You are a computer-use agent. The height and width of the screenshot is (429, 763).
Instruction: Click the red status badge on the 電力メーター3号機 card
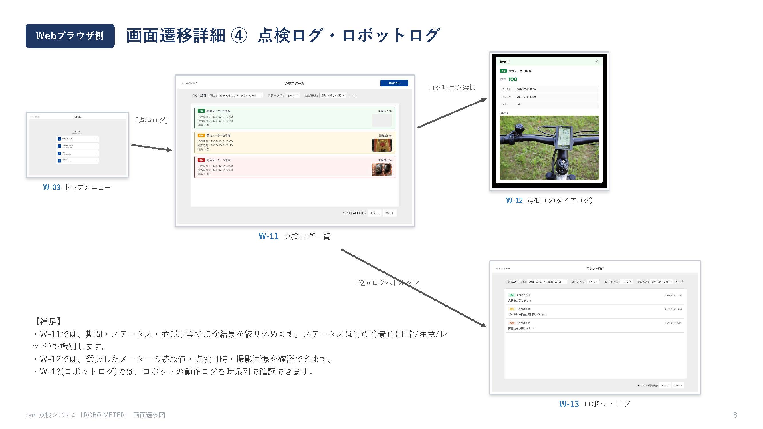[201, 160]
